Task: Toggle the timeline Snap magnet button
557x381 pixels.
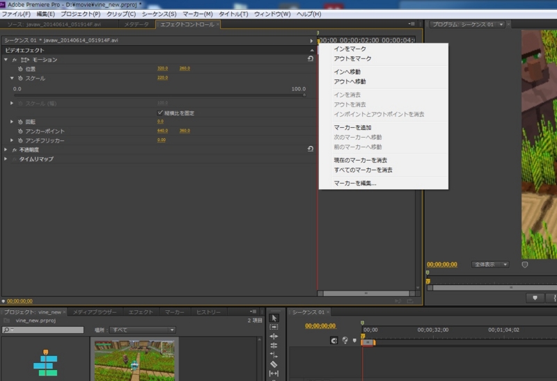Action: pyautogui.click(x=334, y=341)
